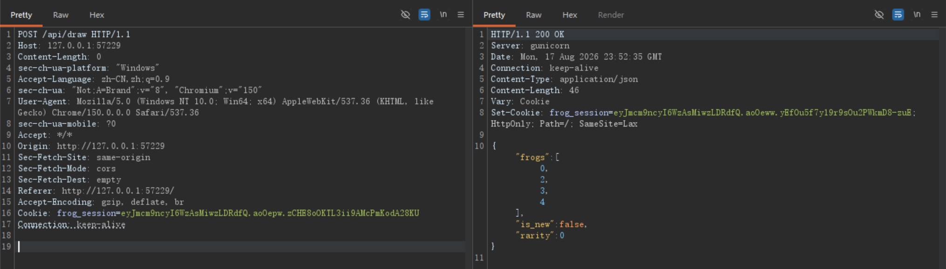Click the Content-Length: 46 response header
946x269 pixels.
pyautogui.click(x=535, y=90)
